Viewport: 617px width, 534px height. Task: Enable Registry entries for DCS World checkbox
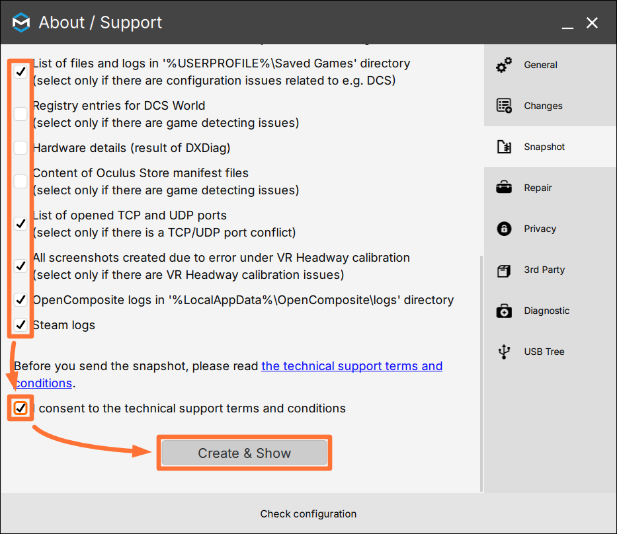21,114
